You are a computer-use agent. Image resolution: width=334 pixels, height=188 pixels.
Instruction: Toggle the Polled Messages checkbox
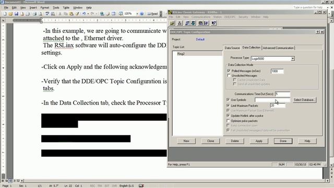[x=229, y=71]
